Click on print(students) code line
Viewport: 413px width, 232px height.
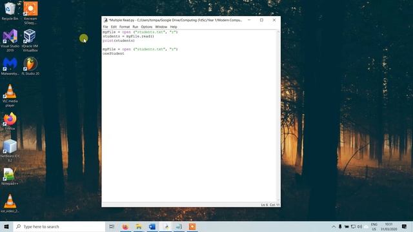[x=119, y=41]
